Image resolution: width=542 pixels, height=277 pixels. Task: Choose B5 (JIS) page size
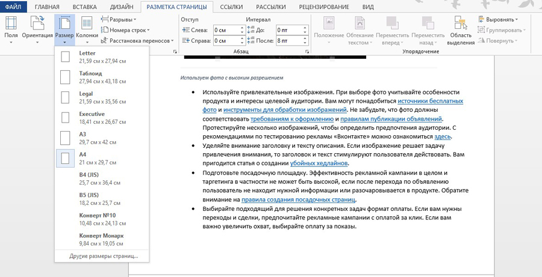102,199
